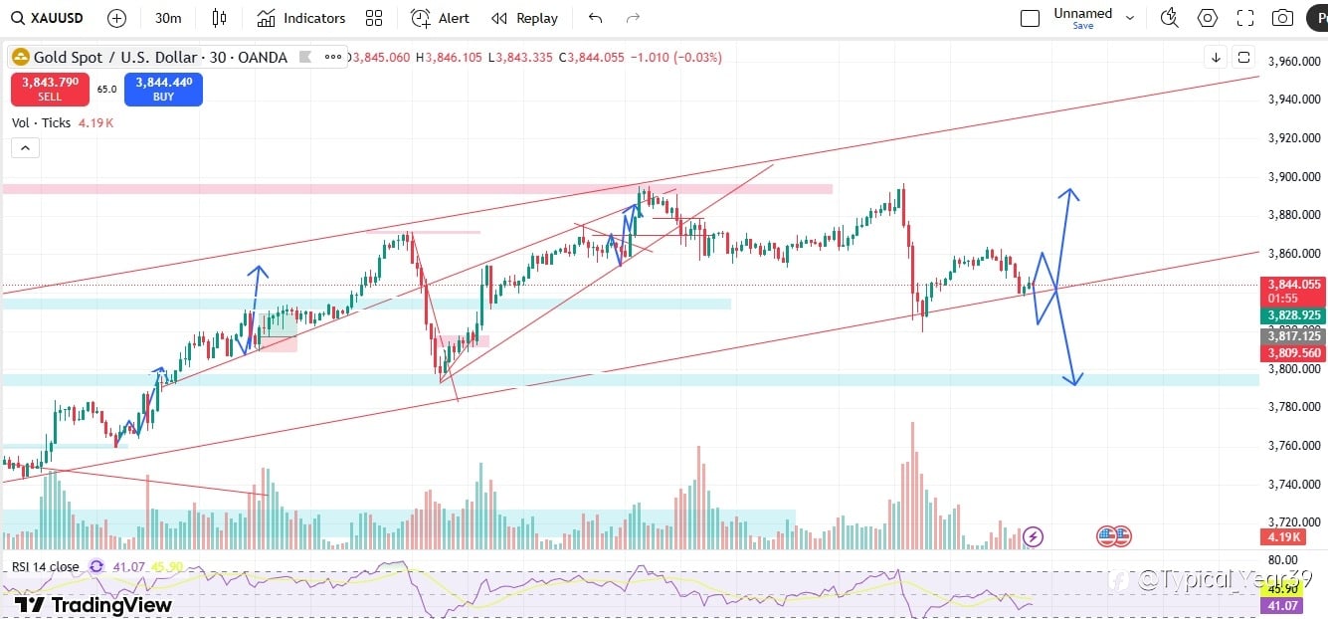
Task: Start bar Replay mode
Action: tap(524, 18)
